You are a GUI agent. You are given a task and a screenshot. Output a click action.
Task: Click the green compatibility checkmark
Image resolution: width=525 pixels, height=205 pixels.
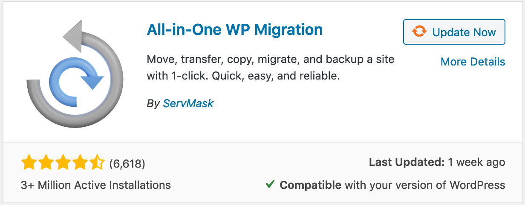coord(270,185)
